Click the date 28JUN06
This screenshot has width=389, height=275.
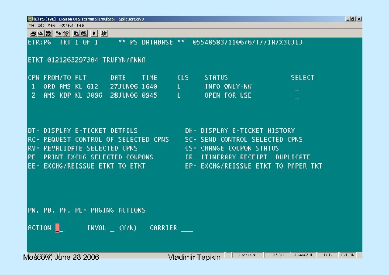[x=124, y=96]
